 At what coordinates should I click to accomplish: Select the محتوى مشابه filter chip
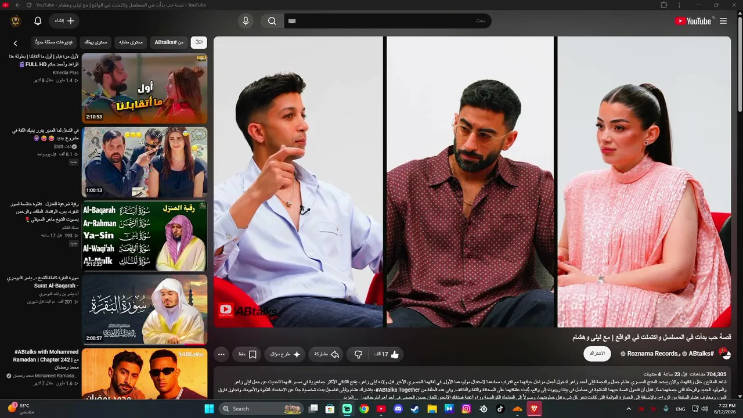click(x=131, y=42)
